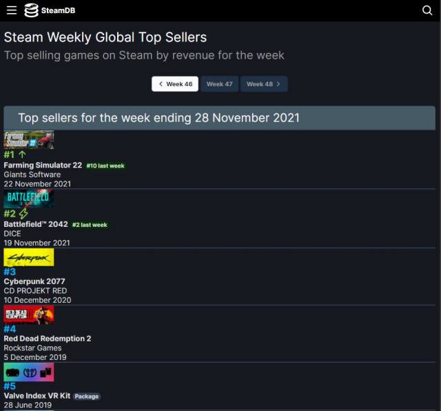Open the search magnifier icon
The image size is (441, 411).
click(x=427, y=10)
